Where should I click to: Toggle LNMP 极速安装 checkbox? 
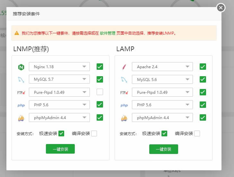coord(61,133)
